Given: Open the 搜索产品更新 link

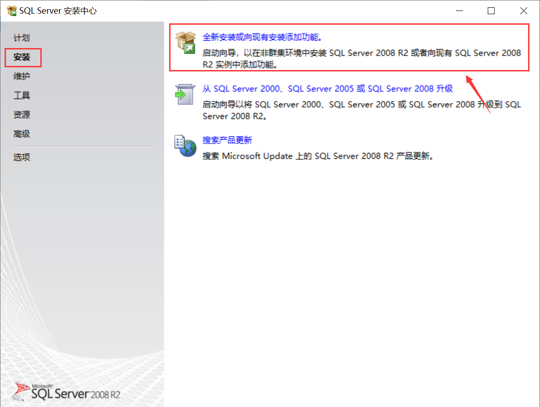Looking at the screenshot, I should pos(227,140).
